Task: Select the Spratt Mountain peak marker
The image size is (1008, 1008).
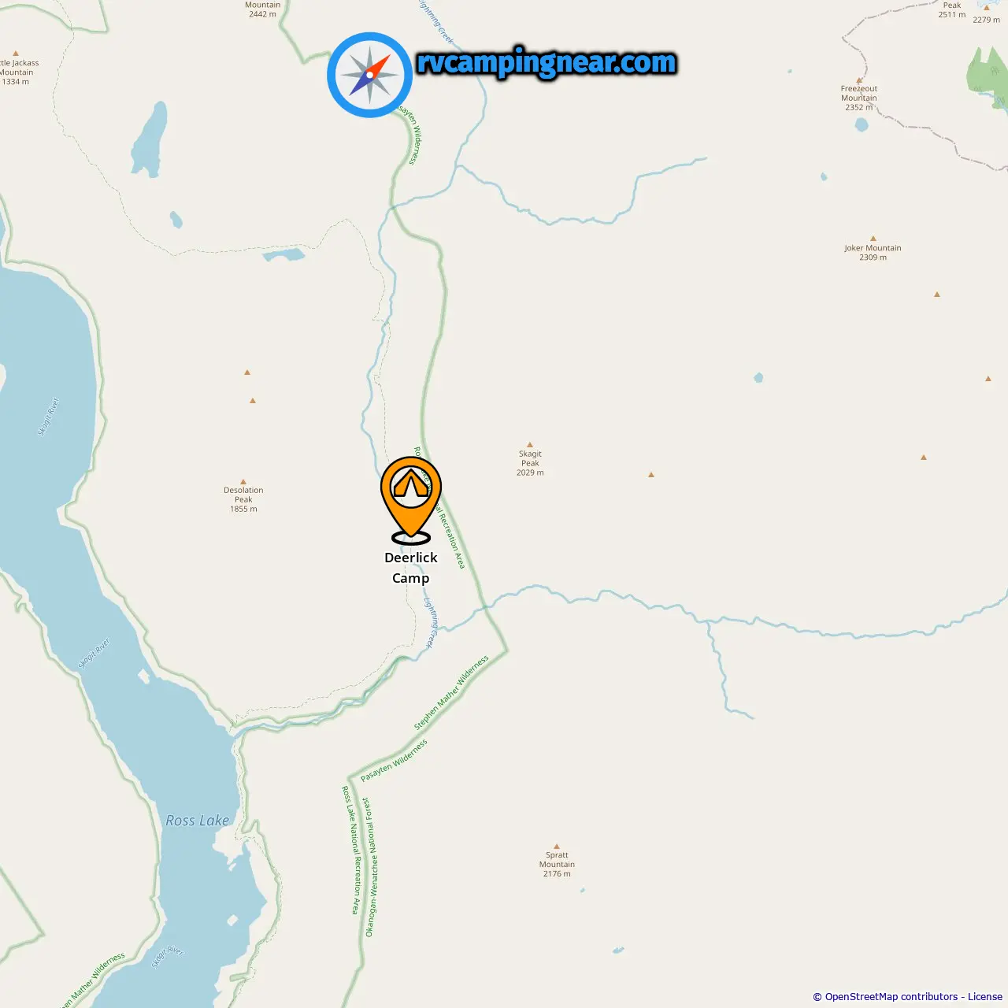Action: (x=557, y=846)
